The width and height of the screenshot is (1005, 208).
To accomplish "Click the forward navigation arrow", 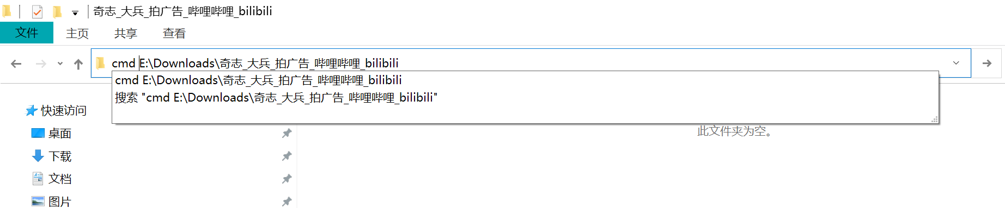I will [41, 64].
